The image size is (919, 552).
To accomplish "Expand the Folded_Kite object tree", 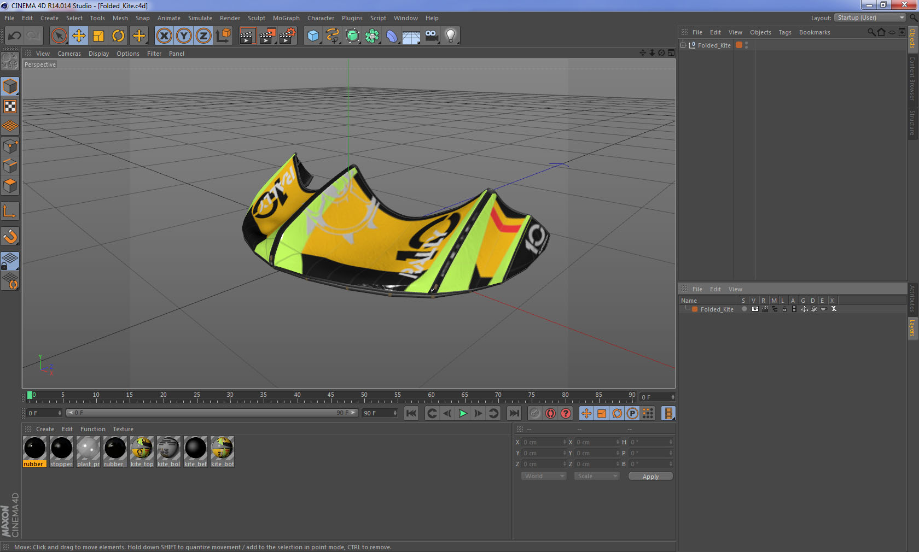I will click(683, 45).
